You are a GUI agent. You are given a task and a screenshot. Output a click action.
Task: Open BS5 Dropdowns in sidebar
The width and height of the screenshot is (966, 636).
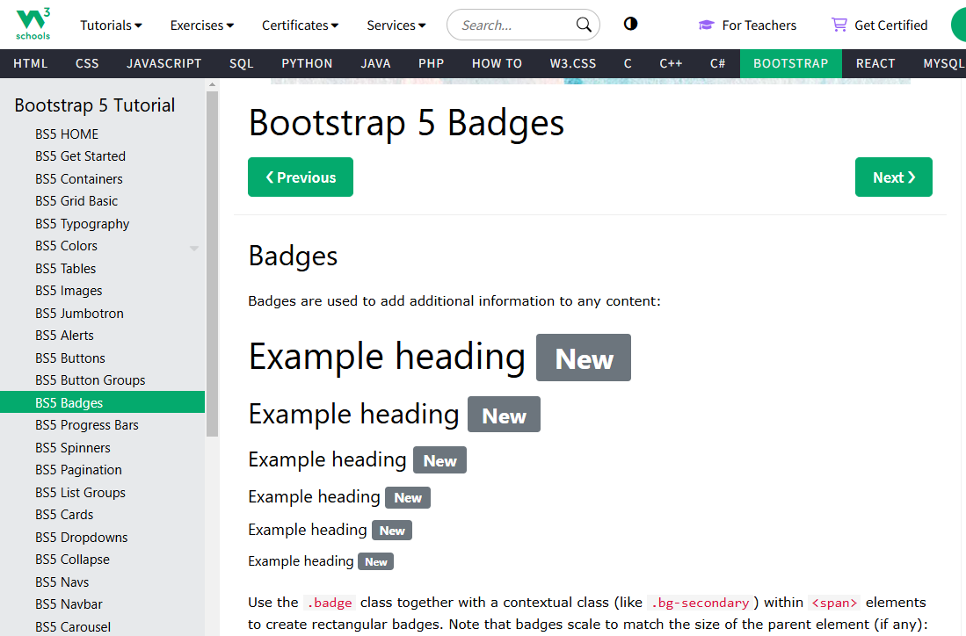[x=102, y=538]
